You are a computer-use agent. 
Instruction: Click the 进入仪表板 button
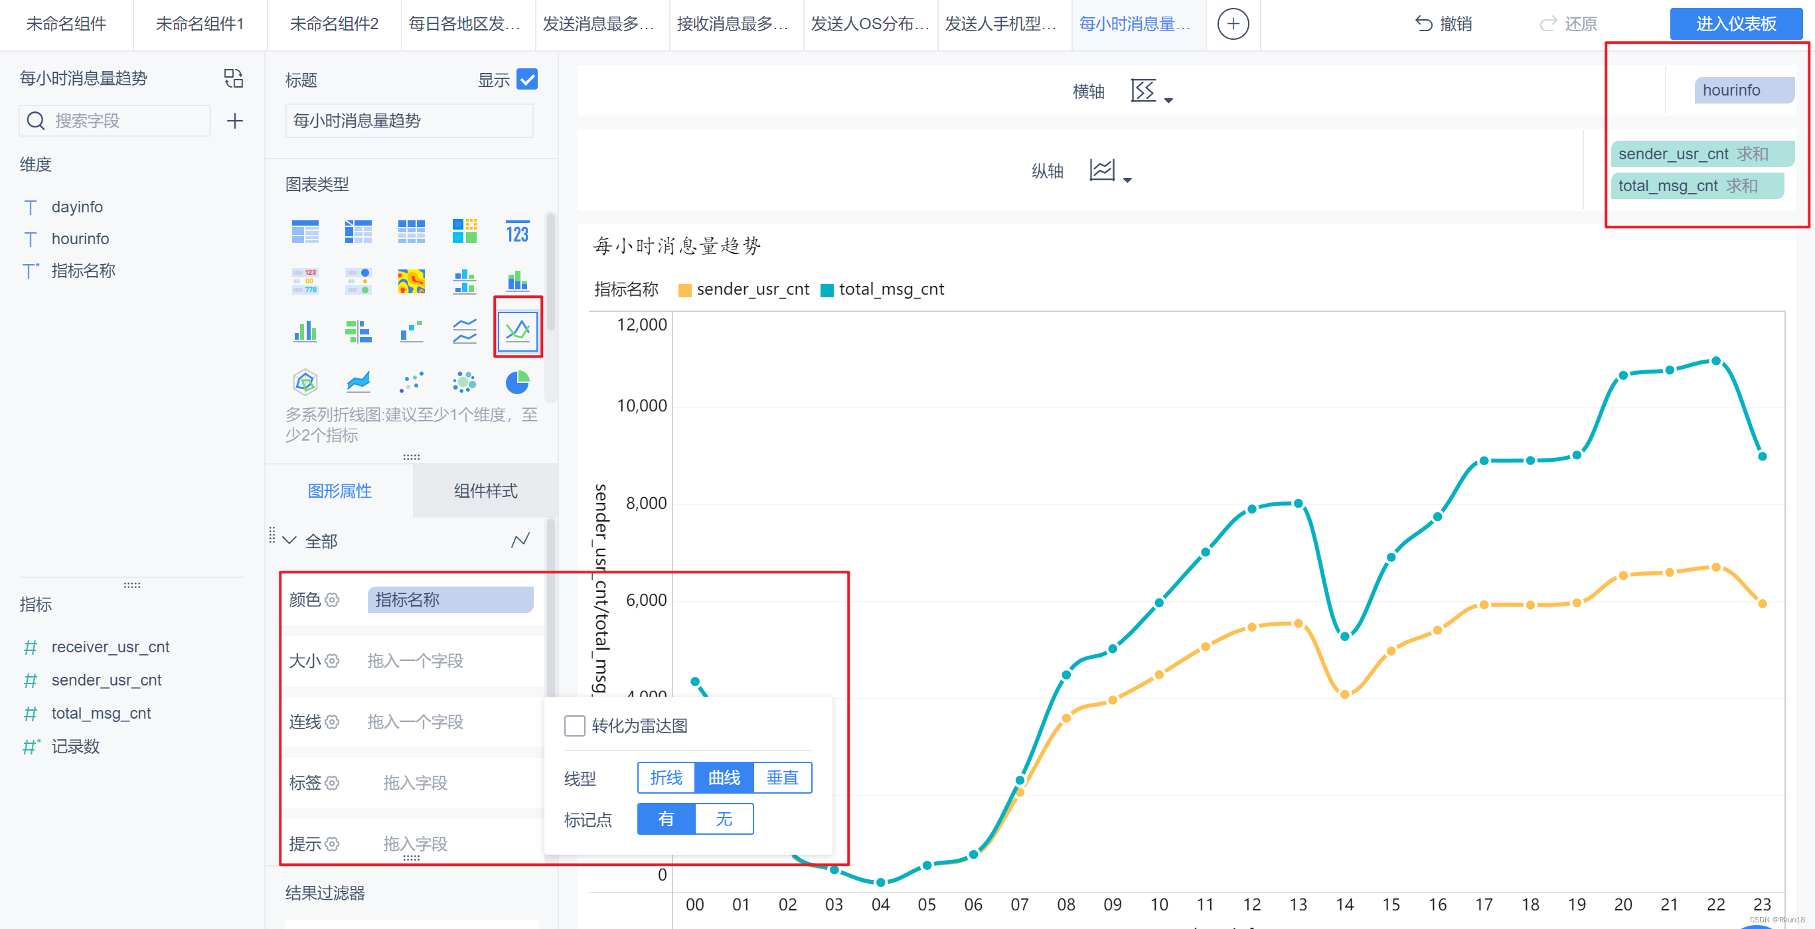tap(1736, 24)
